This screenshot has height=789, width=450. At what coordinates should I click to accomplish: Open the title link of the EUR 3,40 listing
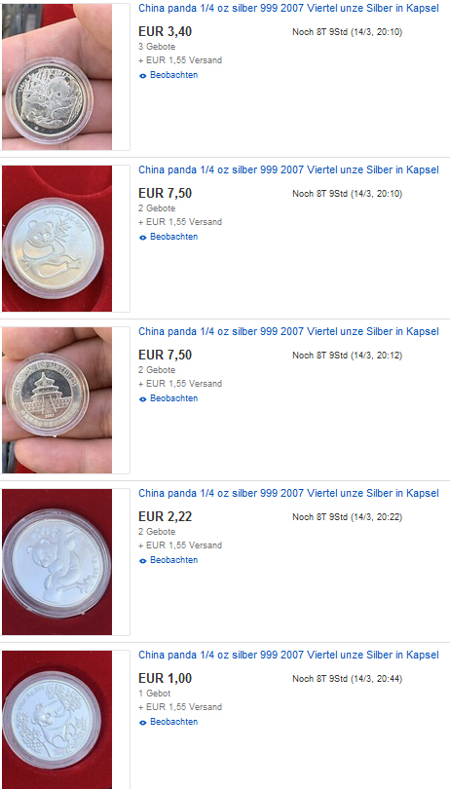288,8
